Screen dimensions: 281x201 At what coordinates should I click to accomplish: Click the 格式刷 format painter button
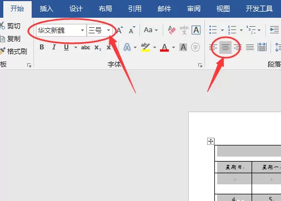[13, 51]
